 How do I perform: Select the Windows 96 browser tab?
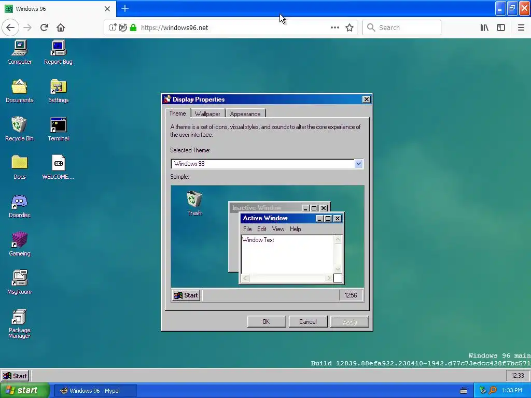(58, 9)
